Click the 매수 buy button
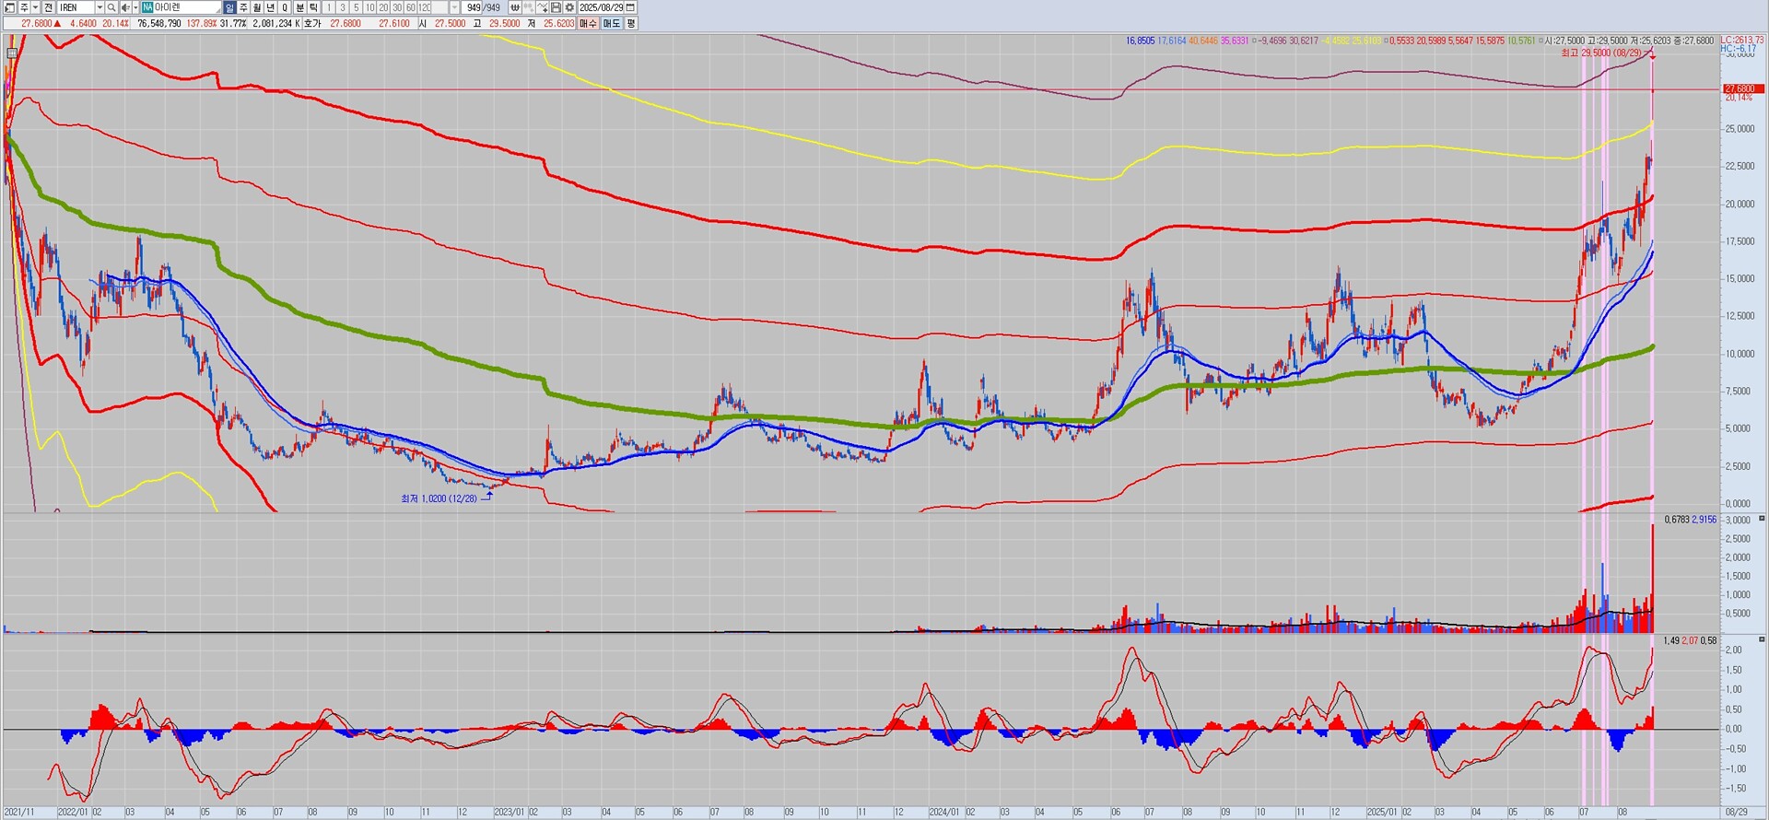The height and width of the screenshot is (820, 1769). coord(588,23)
